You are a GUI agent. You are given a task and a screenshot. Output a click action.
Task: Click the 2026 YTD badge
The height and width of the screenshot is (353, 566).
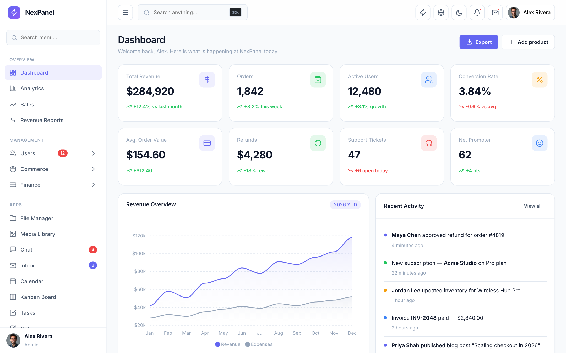point(345,204)
